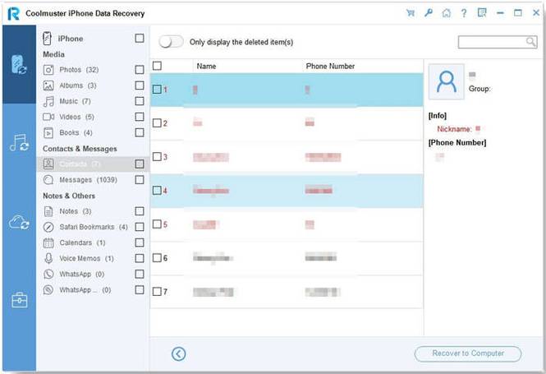Click into the search input field
Viewport: 546px width, 374px height.
tap(492, 42)
